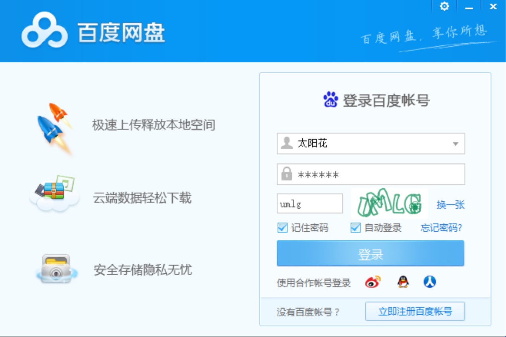This screenshot has height=337, width=506.
Task: Click the padlock icon in password field
Action: click(x=286, y=174)
